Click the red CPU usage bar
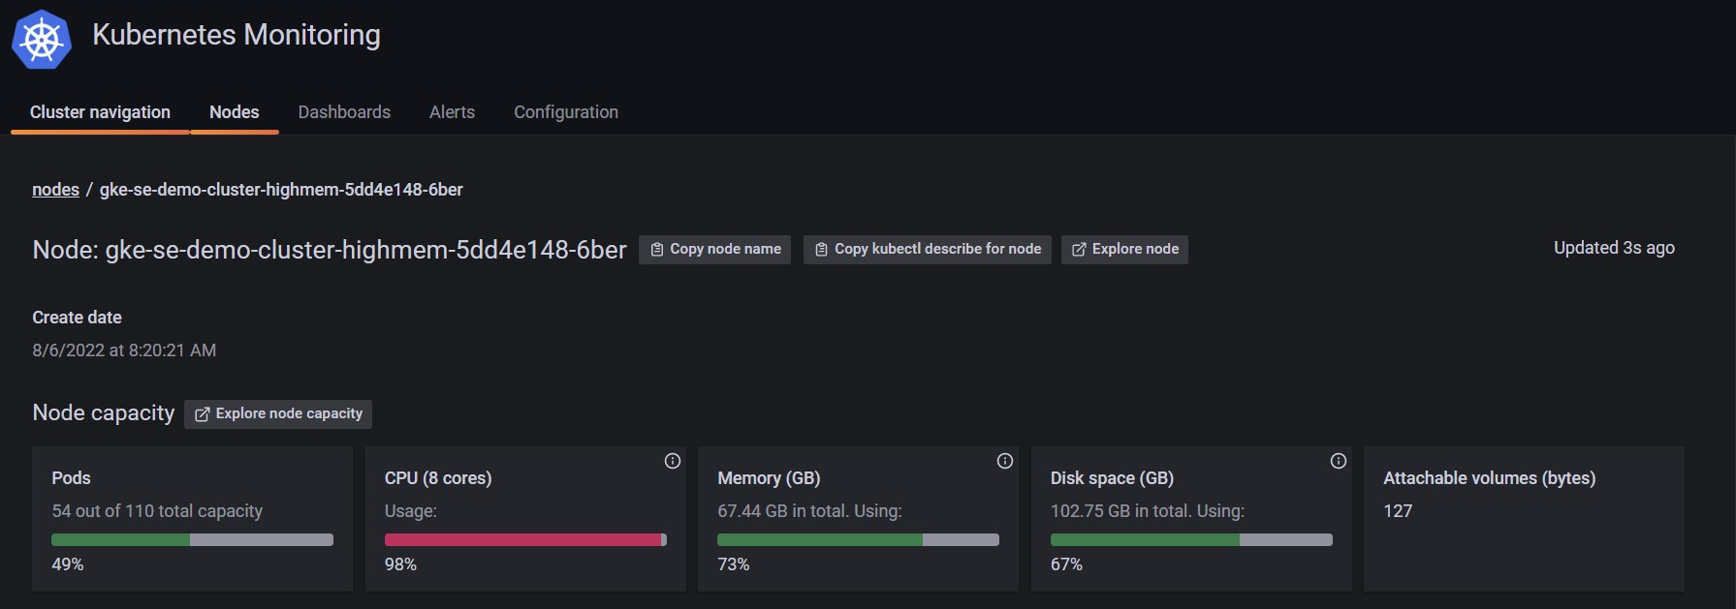 [x=524, y=539]
